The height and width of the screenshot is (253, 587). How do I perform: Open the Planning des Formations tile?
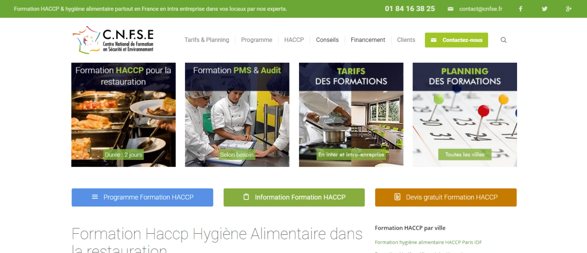465,115
